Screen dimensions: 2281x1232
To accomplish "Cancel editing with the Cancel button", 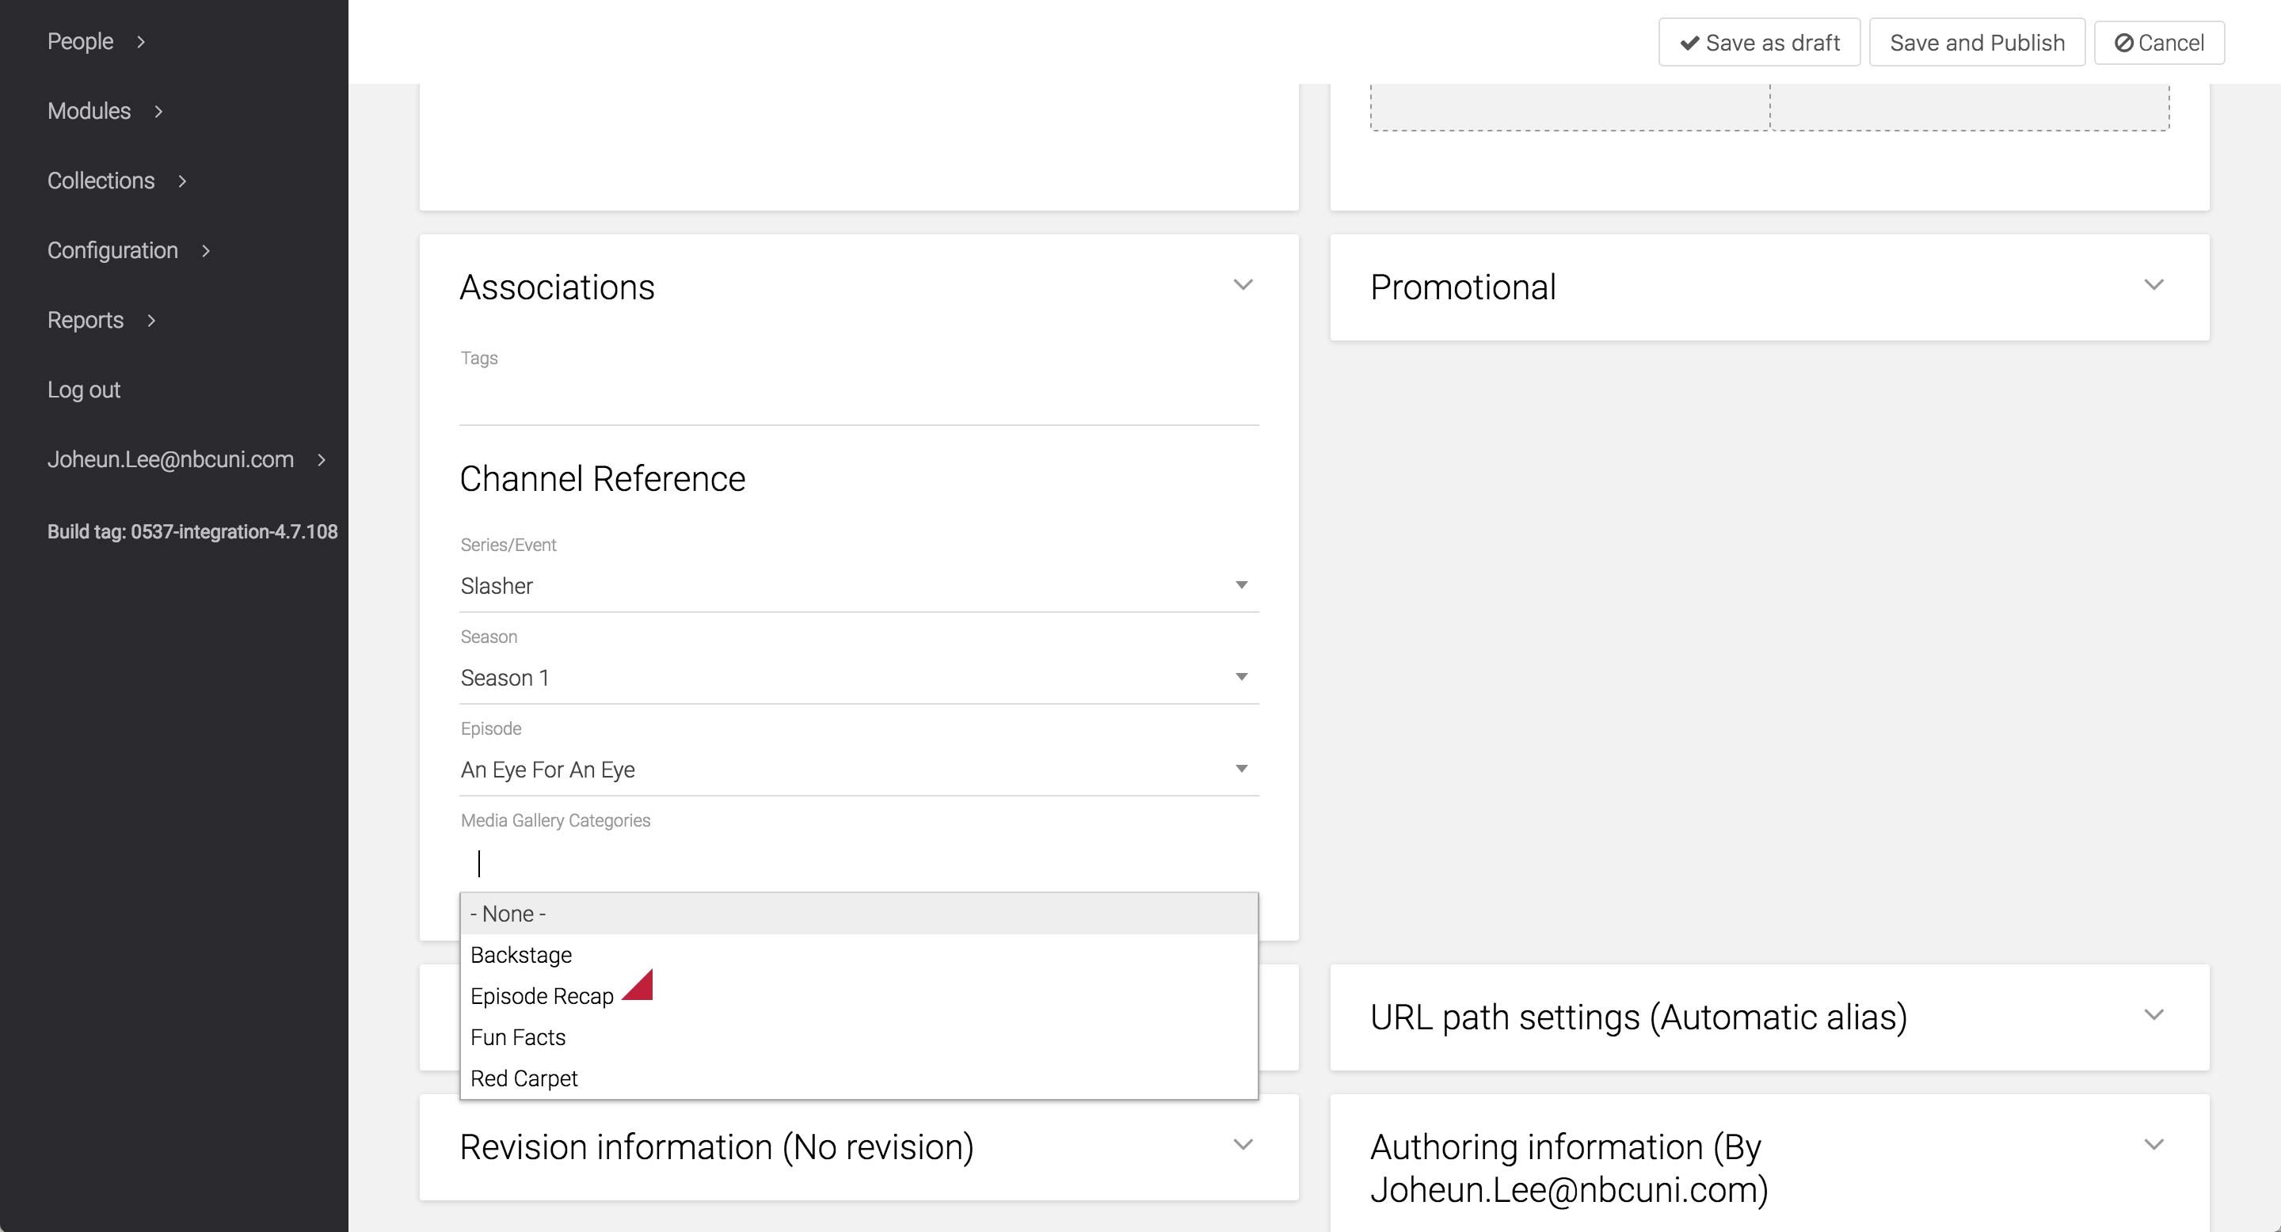I will click(2159, 43).
